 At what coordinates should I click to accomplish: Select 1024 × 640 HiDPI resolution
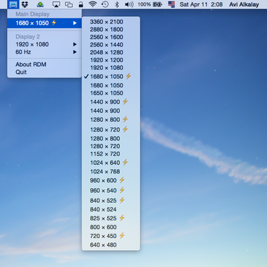[x=111, y=163]
